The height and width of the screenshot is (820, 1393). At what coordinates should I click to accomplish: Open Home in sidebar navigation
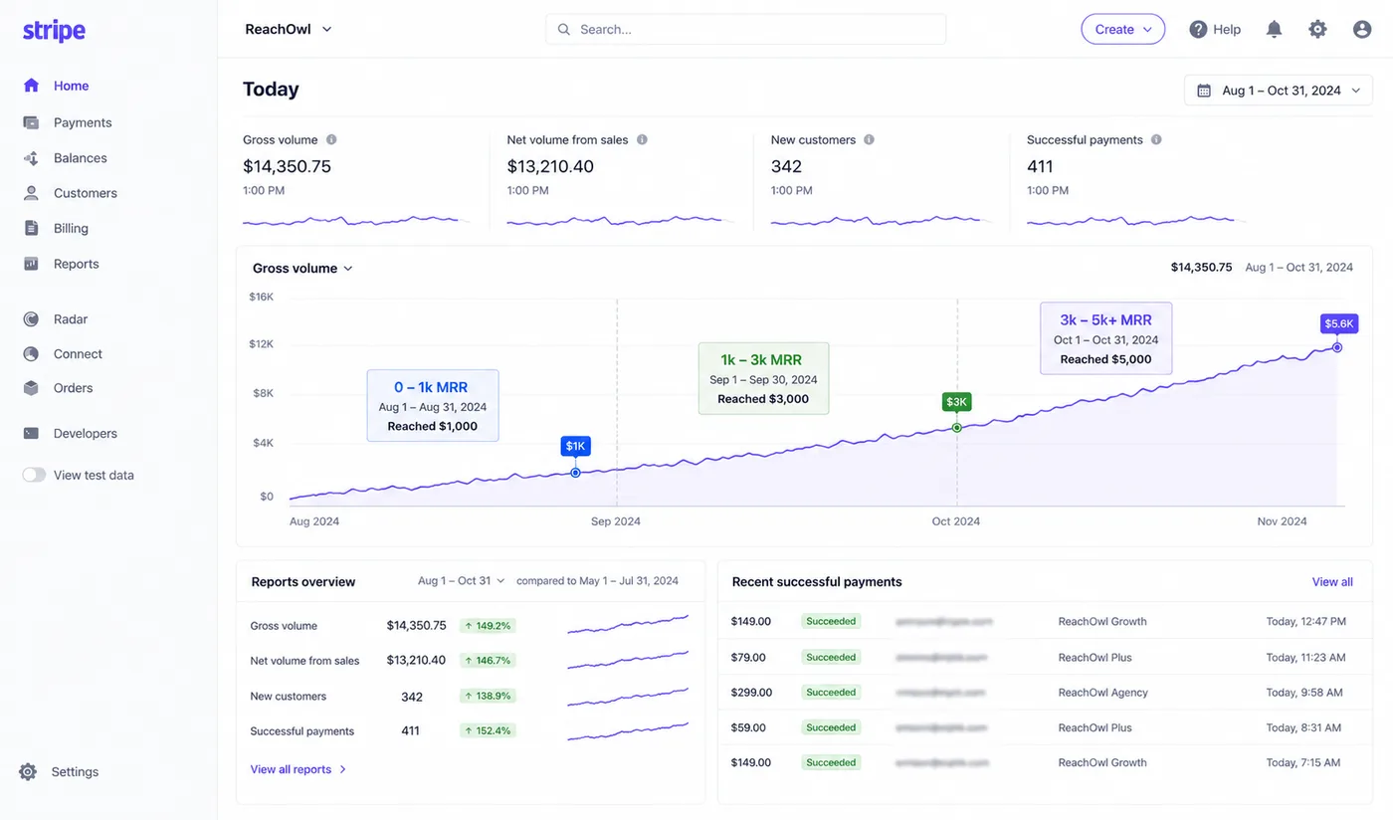[71, 86]
